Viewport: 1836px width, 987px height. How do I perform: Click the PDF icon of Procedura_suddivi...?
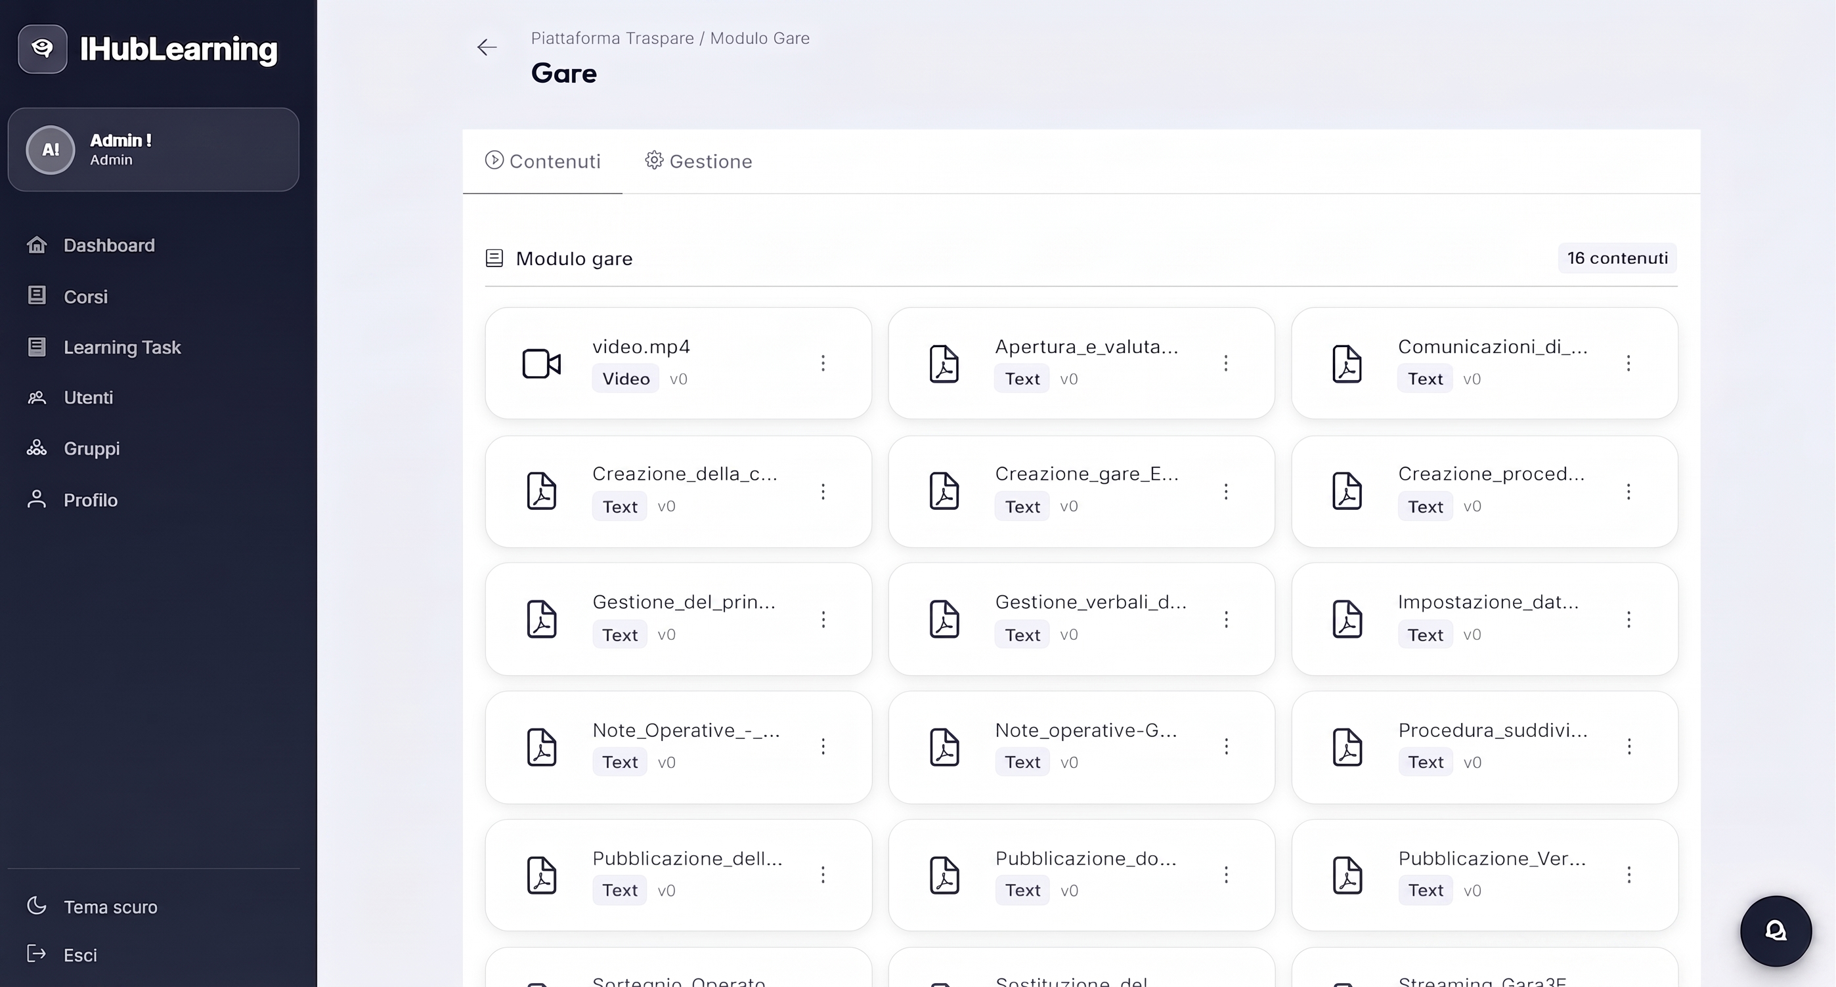1347,747
